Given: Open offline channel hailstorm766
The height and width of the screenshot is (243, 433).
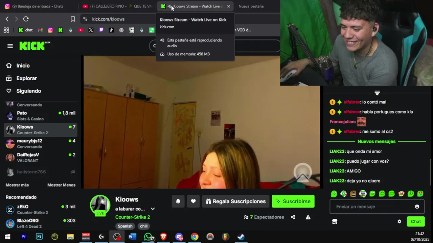Looking at the screenshot, I should 41,172.
